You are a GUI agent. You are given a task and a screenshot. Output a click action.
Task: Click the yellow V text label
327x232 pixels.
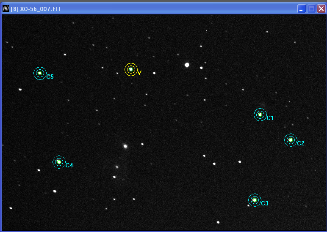point(139,73)
